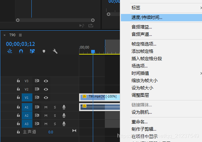Image resolution: width=202 pixels, height=142 pixels.
Task: Mute track A3
Action: tap(46, 124)
